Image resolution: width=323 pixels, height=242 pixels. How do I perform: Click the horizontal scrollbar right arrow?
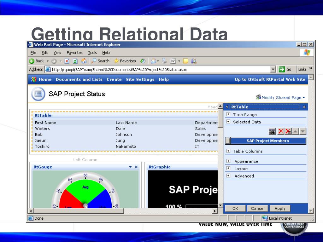tap(215, 211)
